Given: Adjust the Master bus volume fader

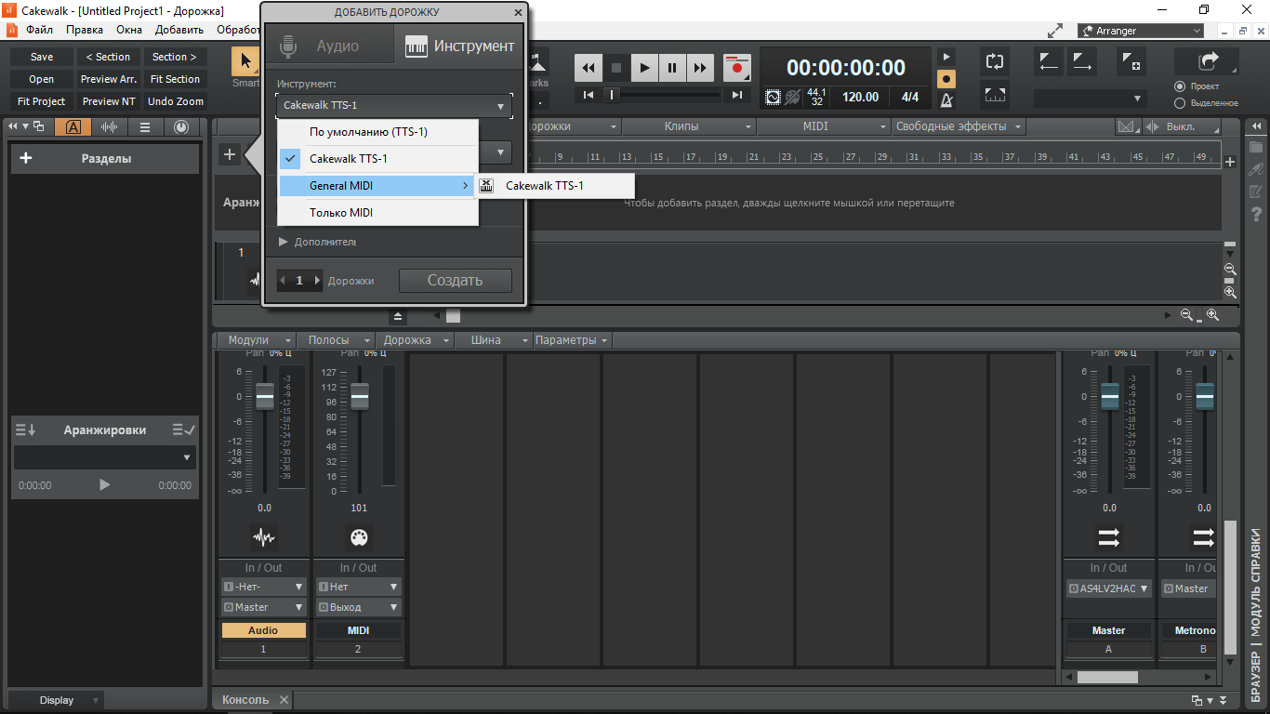Looking at the screenshot, I should pos(1110,396).
